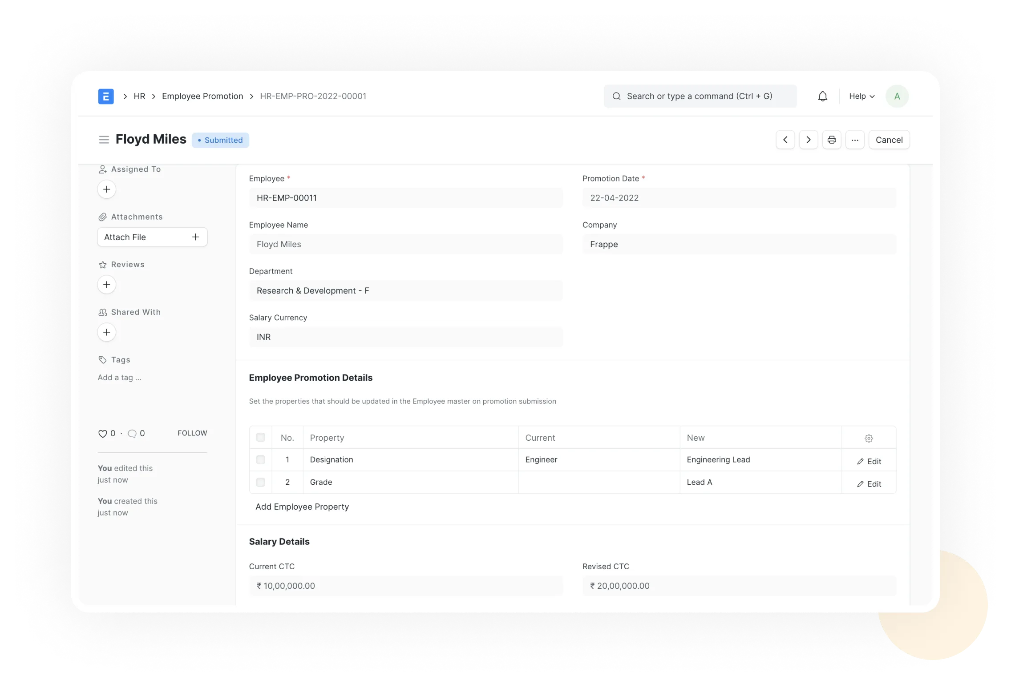Click the Floyd Miles page title

[151, 139]
